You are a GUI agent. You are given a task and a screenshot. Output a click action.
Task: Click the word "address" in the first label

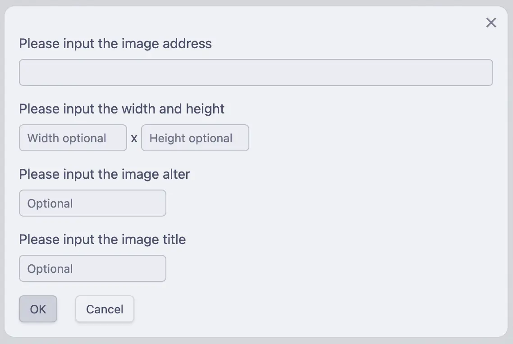coord(187,44)
